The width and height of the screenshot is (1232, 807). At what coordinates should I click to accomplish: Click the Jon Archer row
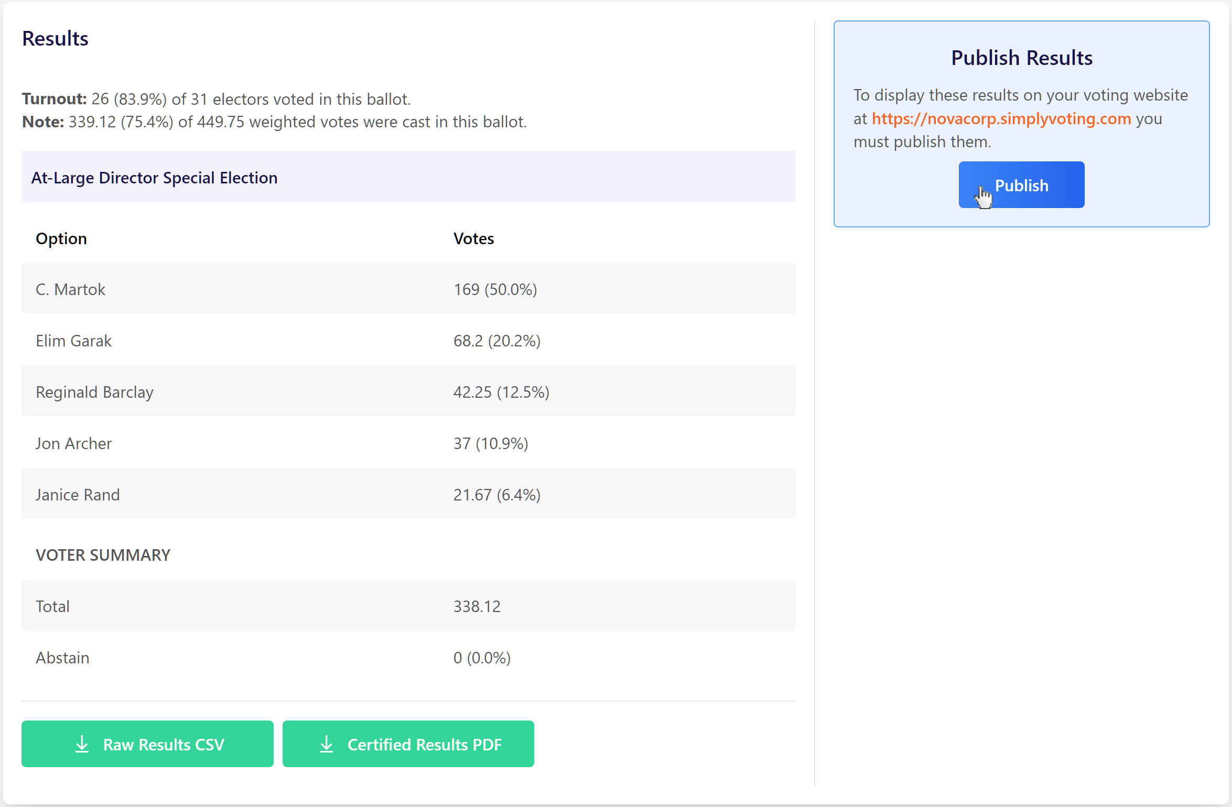407,443
